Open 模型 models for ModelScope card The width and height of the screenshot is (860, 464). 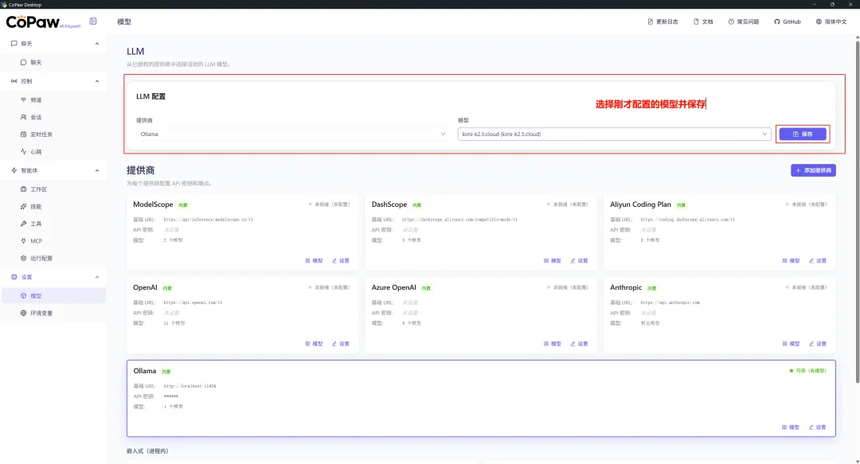(315, 260)
